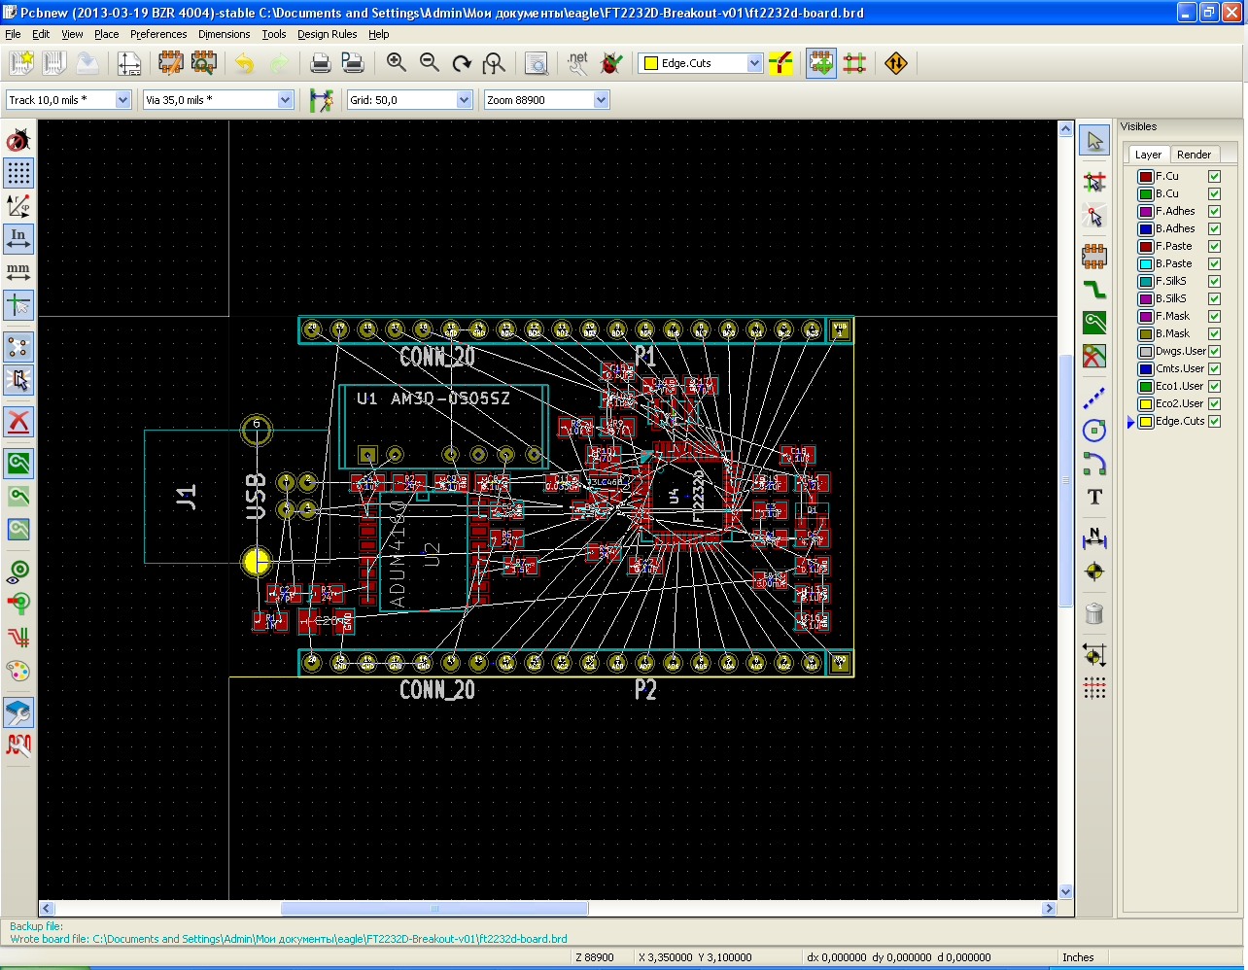Select the Add module tool
This screenshot has height=970, width=1248.
click(1094, 257)
